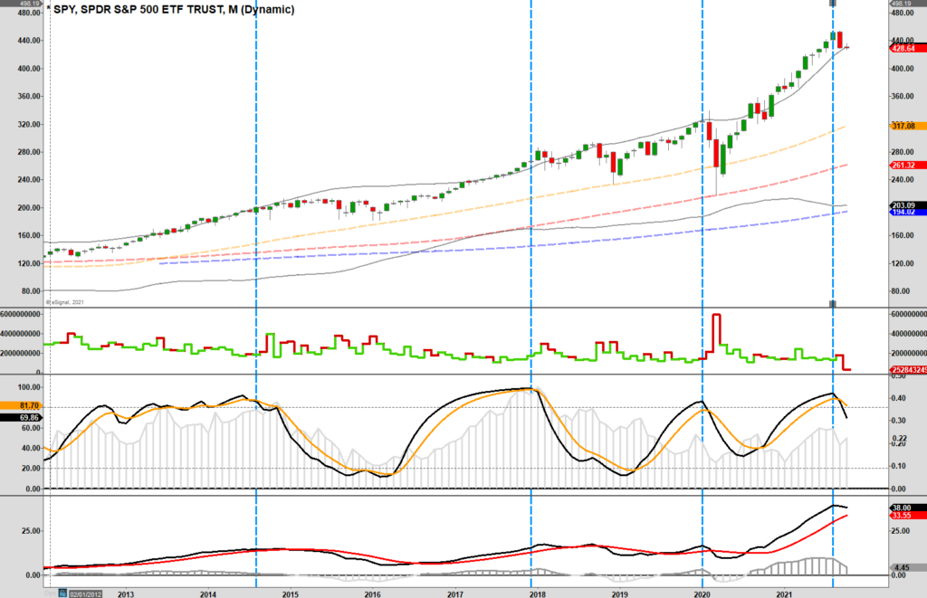
Task: Select the red 428.64 last price marker
Action: point(904,48)
